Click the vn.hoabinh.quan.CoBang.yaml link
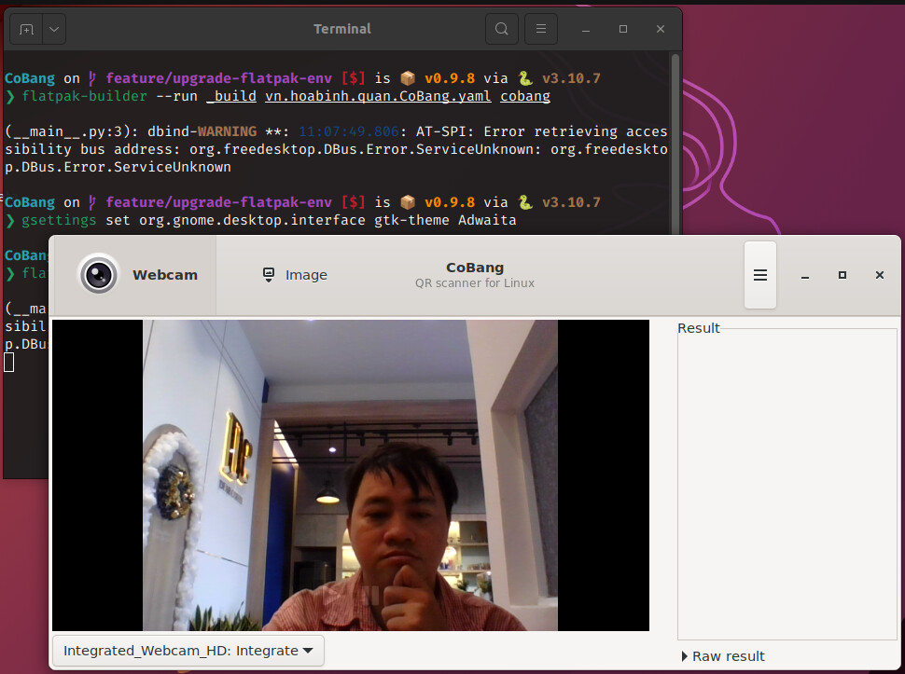 point(377,96)
